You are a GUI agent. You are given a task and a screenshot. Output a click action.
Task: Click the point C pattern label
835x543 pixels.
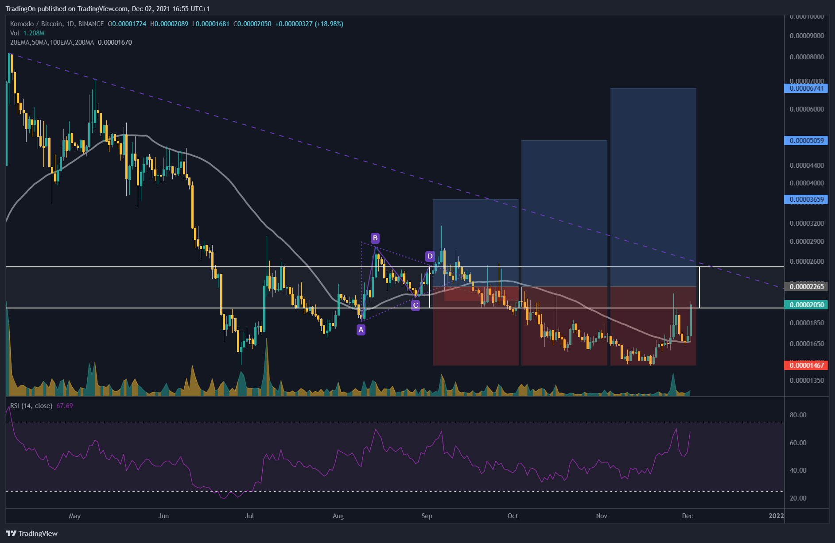coord(416,305)
